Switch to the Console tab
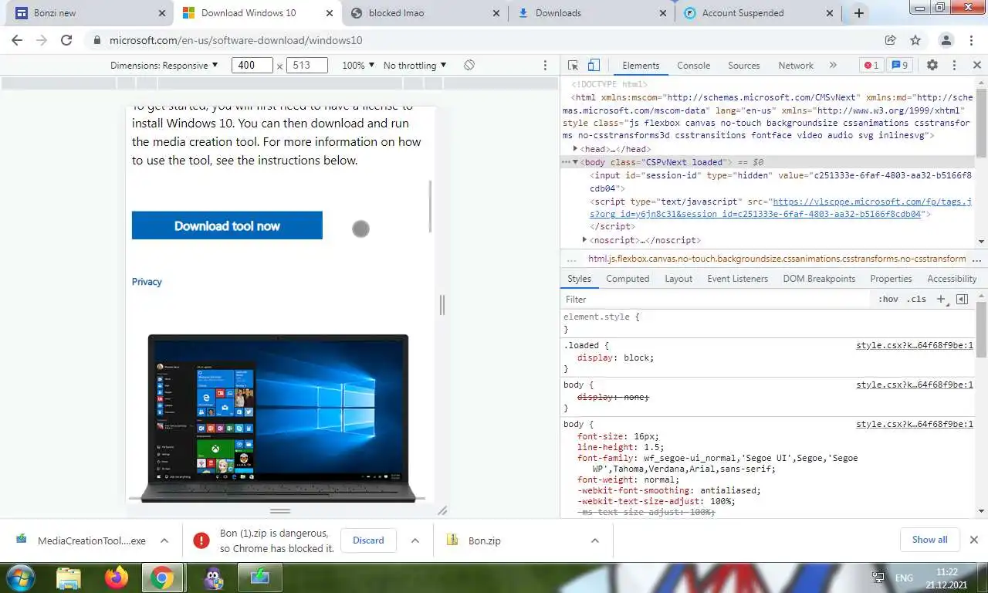 point(693,66)
